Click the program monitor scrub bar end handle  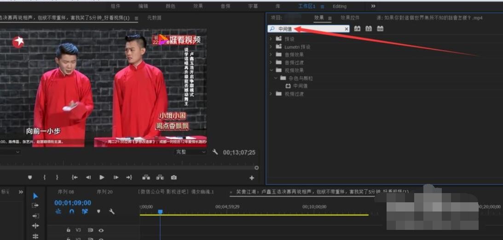point(257,167)
